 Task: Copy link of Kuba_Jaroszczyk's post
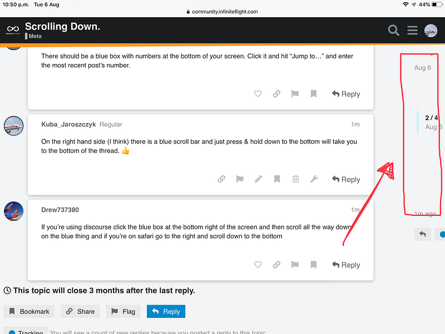click(x=221, y=179)
